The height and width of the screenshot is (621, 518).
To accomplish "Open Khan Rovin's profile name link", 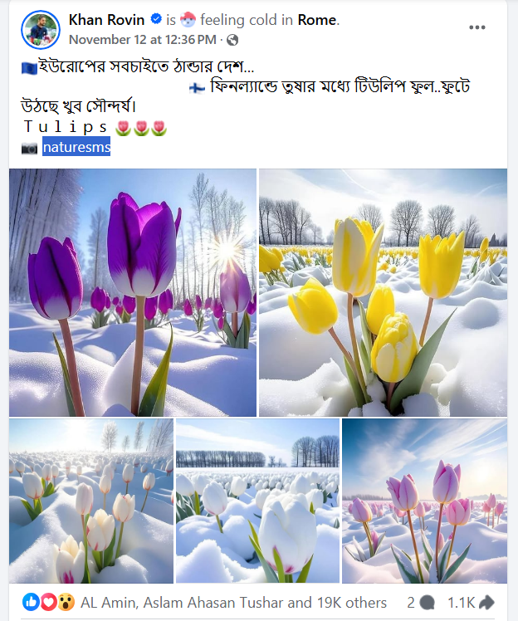I will point(106,19).
